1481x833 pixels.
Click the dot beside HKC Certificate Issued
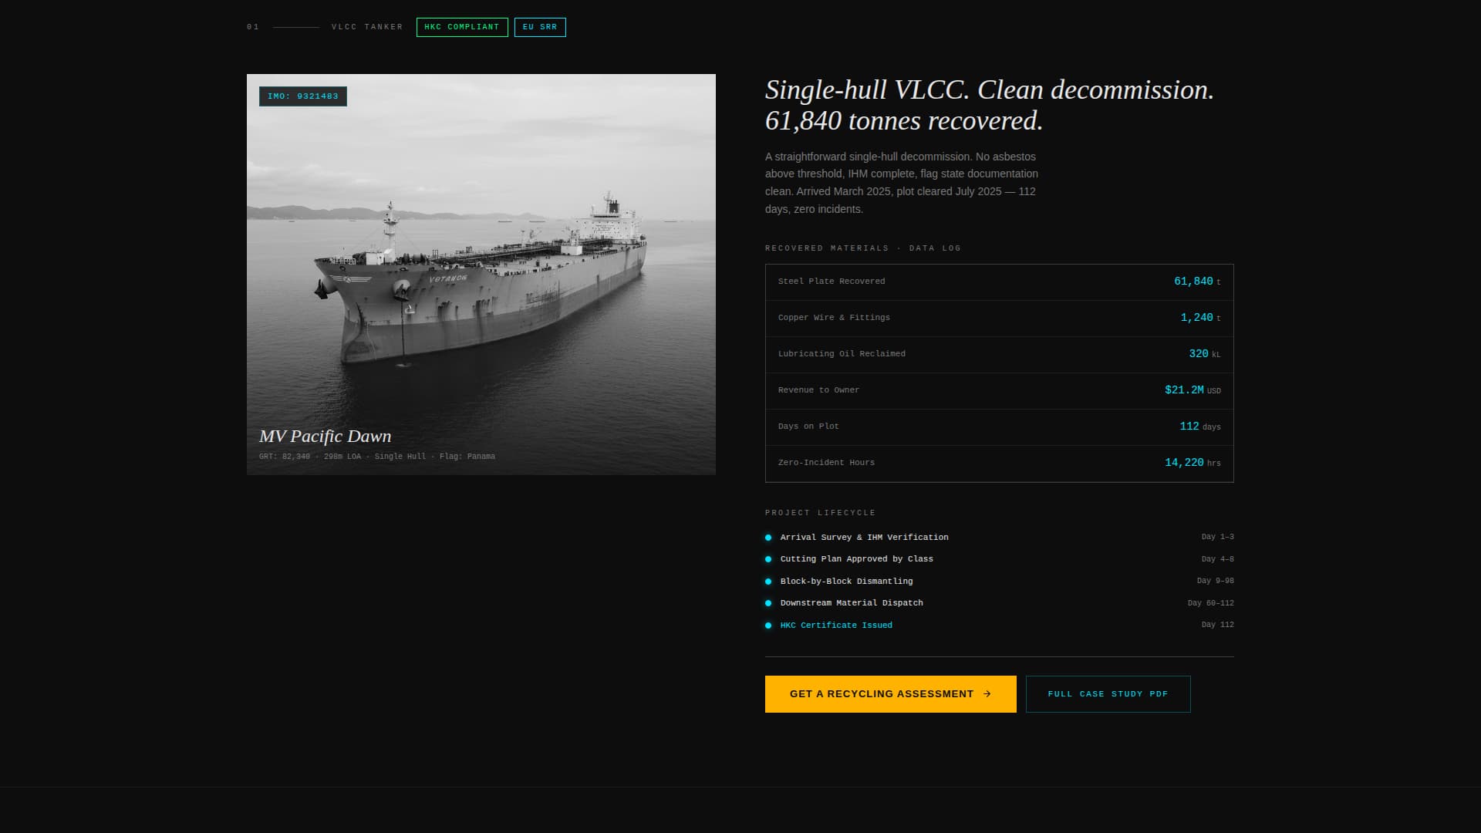pyautogui.click(x=768, y=626)
